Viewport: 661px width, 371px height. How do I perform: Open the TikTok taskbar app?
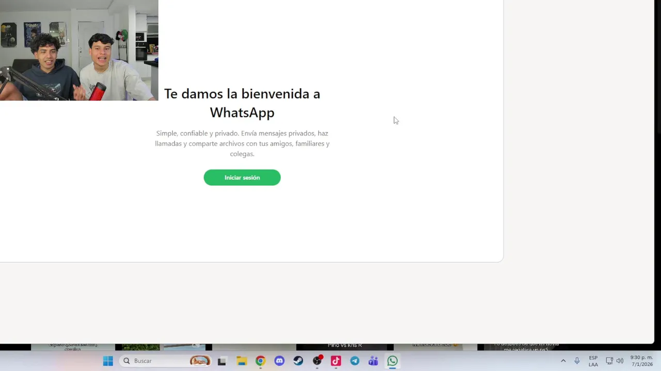[336, 361]
